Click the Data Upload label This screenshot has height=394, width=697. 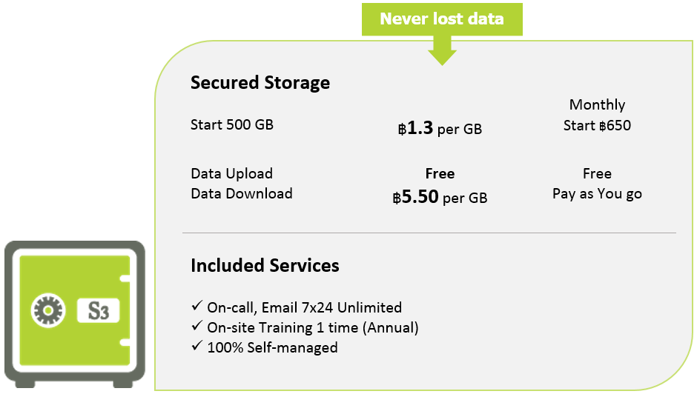231,173
